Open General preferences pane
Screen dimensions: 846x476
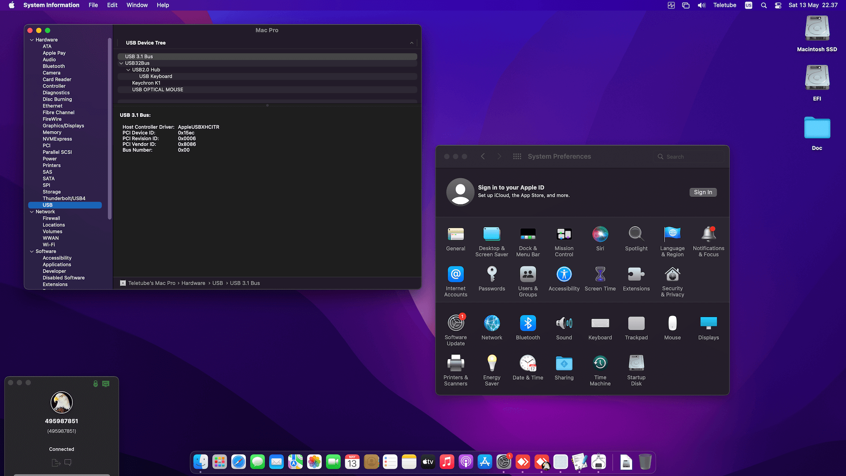click(456, 239)
